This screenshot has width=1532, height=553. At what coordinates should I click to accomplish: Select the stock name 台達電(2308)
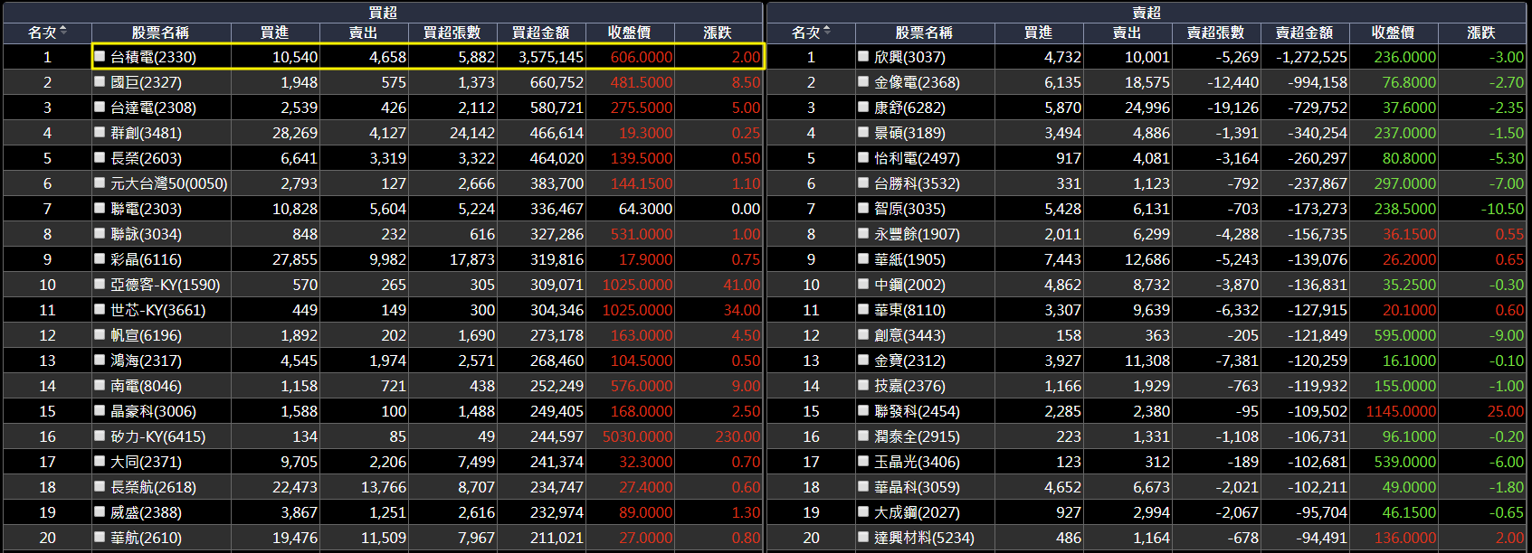(153, 108)
